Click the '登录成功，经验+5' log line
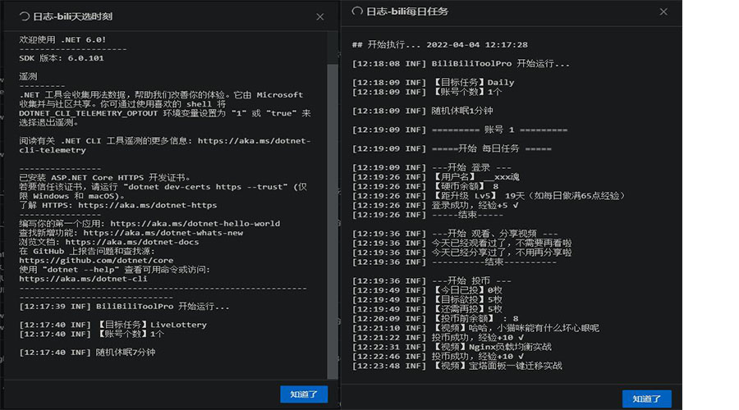The image size is (739, 410). point(435,205)
